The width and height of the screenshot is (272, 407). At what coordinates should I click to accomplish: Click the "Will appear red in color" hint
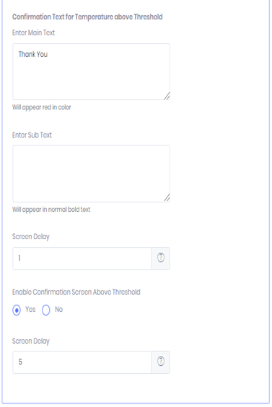(42, 107)
